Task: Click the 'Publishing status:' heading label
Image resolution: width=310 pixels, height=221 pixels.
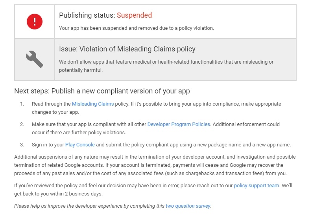Action: click(x=87, y=16)
